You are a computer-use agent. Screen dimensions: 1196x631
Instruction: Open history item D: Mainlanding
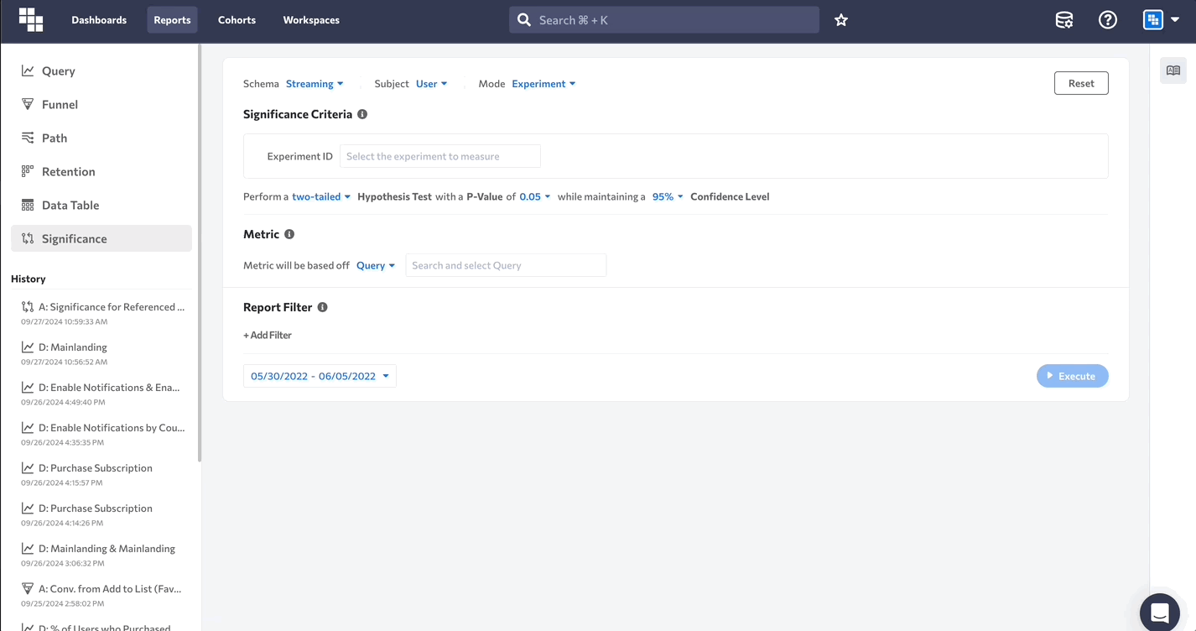pyautogui.click(x=102, y=353)
